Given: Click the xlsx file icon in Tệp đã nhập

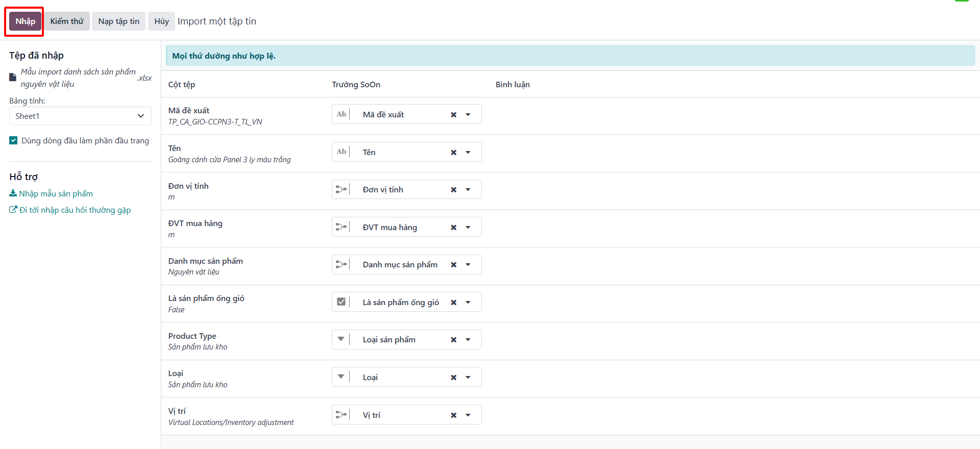Looking at the screenshot, I should (x=13, y=77).
